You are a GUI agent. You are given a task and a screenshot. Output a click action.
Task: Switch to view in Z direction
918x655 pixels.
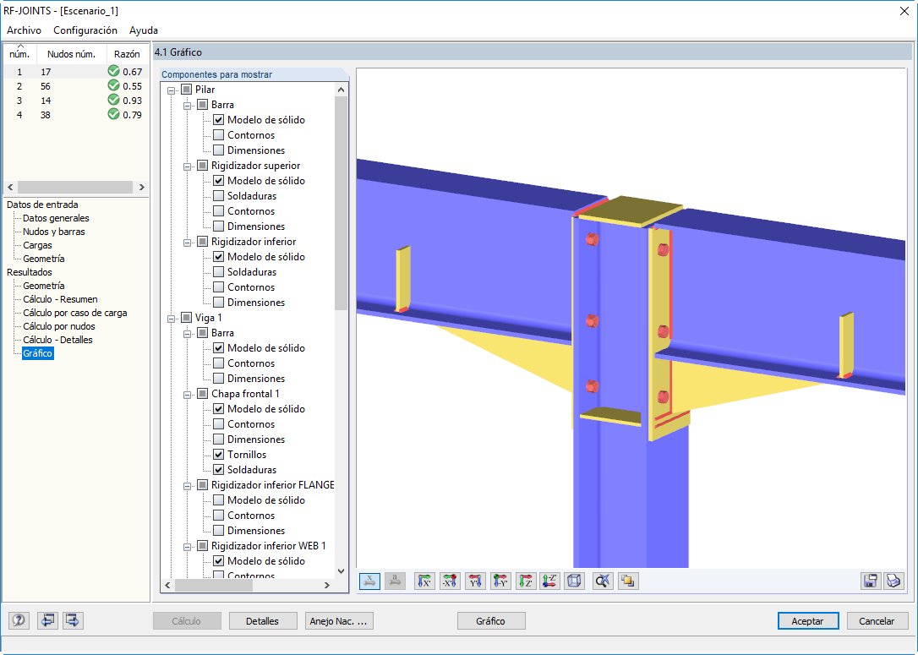tap(526, 581)
